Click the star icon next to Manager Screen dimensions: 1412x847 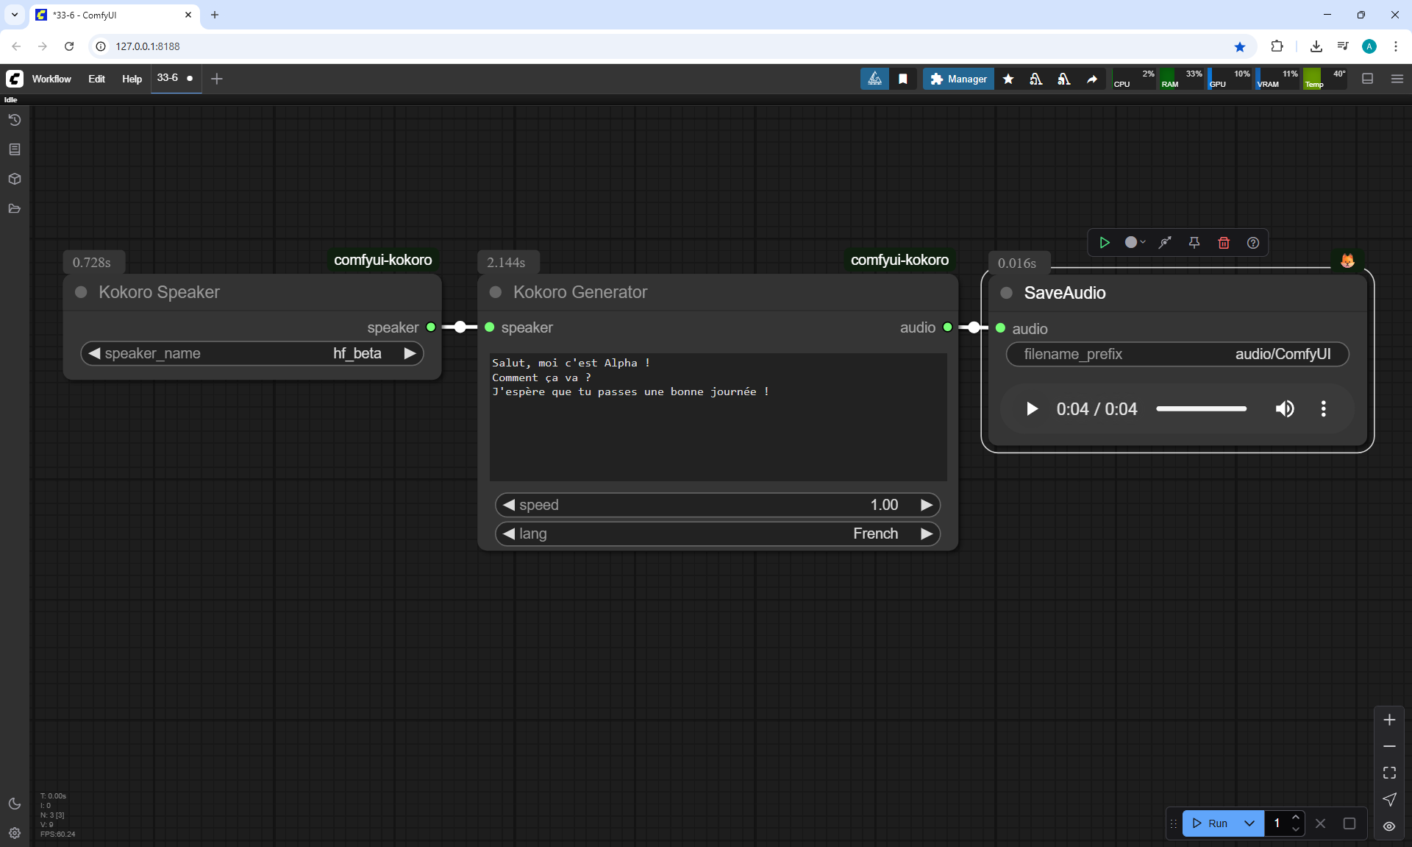point(1008,79)
